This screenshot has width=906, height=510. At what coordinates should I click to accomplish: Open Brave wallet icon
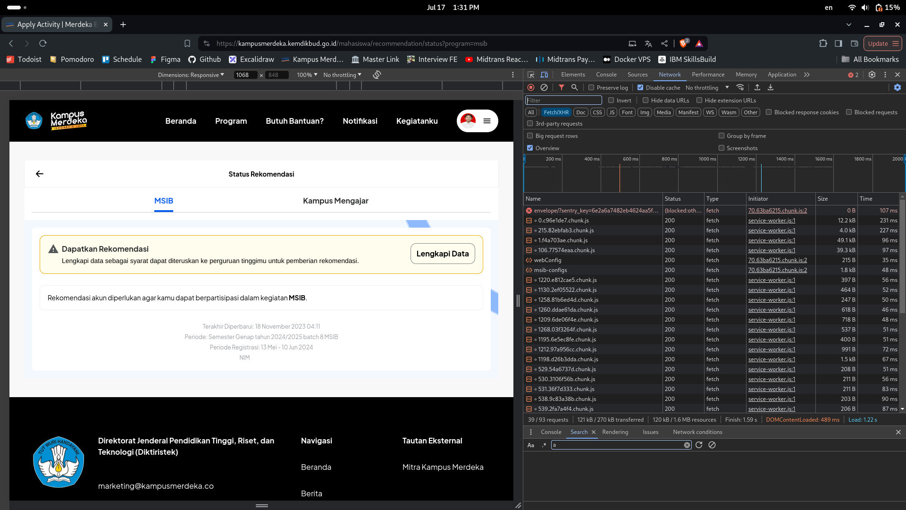tap(855, 43)
